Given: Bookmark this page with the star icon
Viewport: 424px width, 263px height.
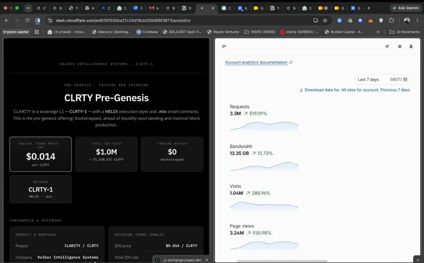Looking at the screenshot, I should click(x=325, y=20).
